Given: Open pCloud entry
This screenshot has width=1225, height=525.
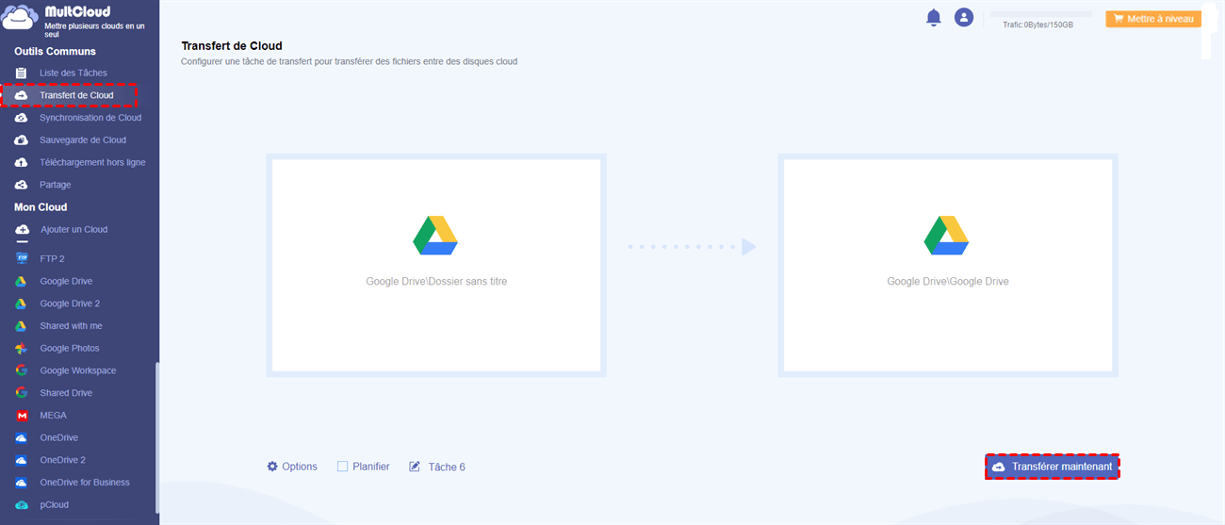Looking at the screenshot, I should [54, 505].
